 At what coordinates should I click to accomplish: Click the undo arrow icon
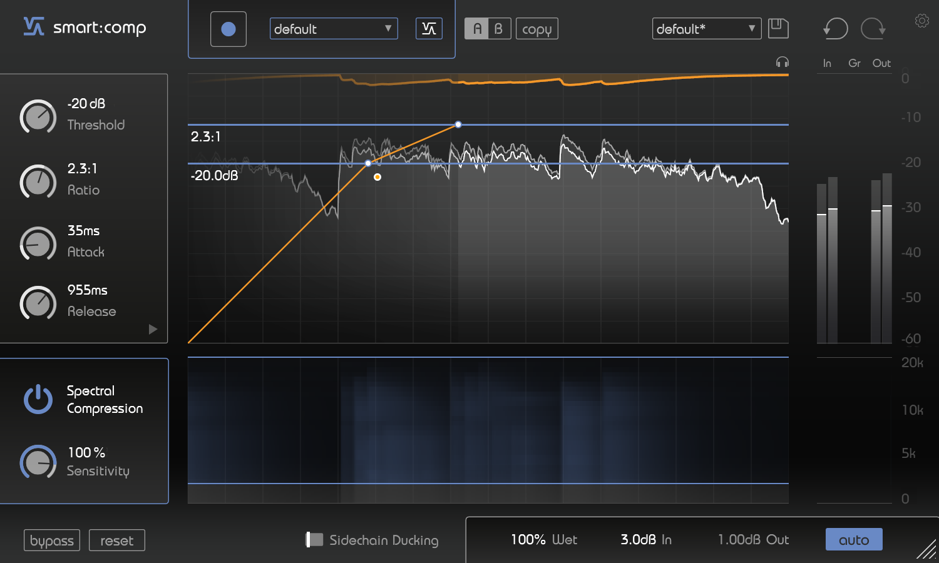pos(835,29)
